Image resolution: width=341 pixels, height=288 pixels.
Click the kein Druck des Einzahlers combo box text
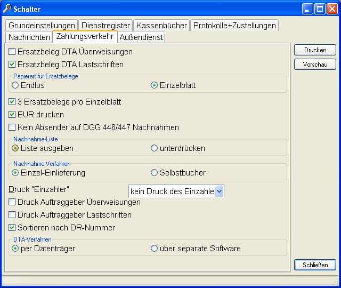172,191
